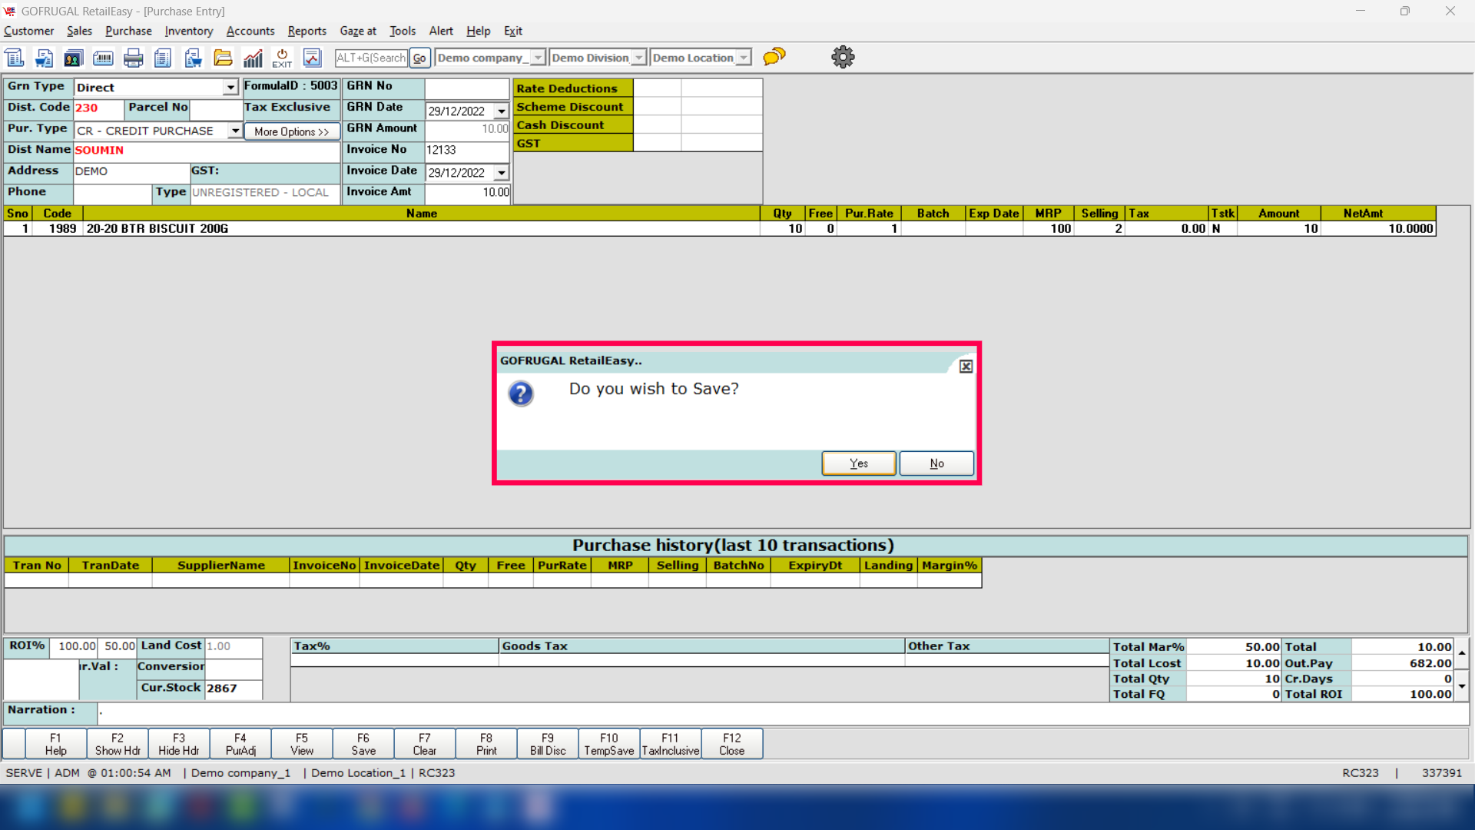Viewport: 1475px width, 830px height.
Task: Close the save confirmation dialog with X
Action: (x=966, y=367)
